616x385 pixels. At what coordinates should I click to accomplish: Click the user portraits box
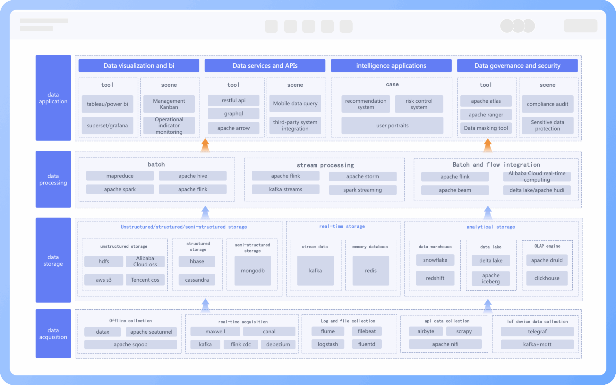(392, 125)
